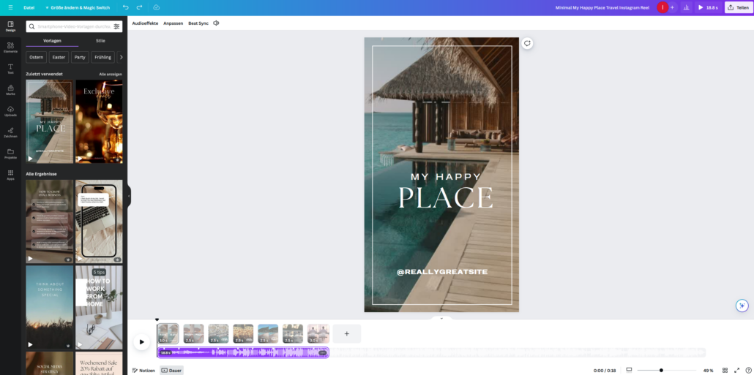Click the Magic assistant button at bottom right
The width and height of the screenshot is (754, 375).
point(742,306)
